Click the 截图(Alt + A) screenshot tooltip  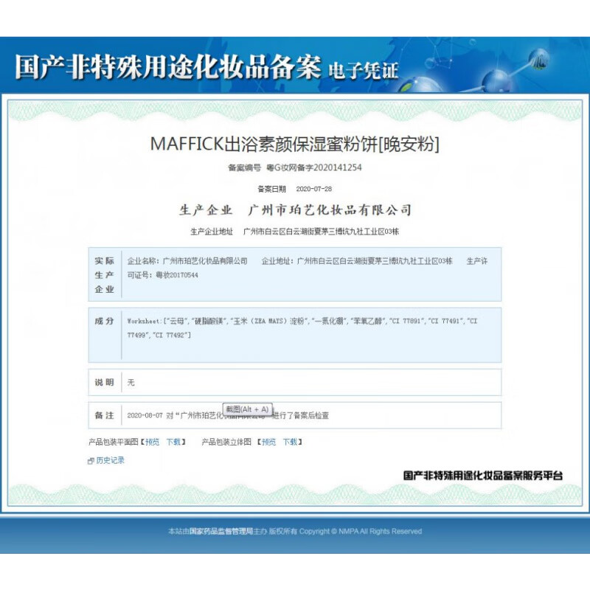point(248,409)
